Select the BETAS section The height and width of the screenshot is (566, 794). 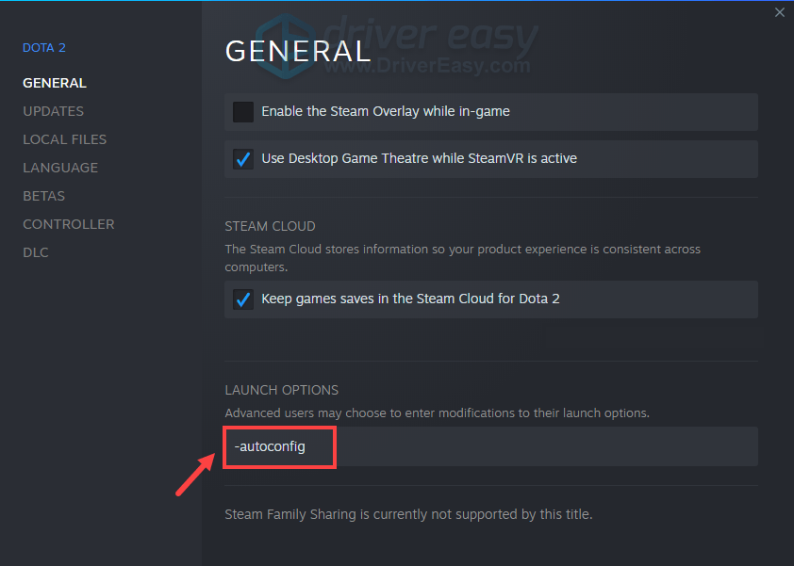click(43, 196)
